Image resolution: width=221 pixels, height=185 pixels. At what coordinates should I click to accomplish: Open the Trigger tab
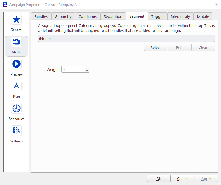click(x=157, y=16)
